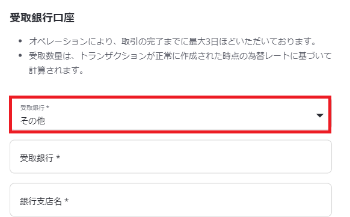This screenshot has width=350, height=217.
Task: Click the 受取銀行口座 section heading
Action: pyautogui.click(x=42, y=17)
